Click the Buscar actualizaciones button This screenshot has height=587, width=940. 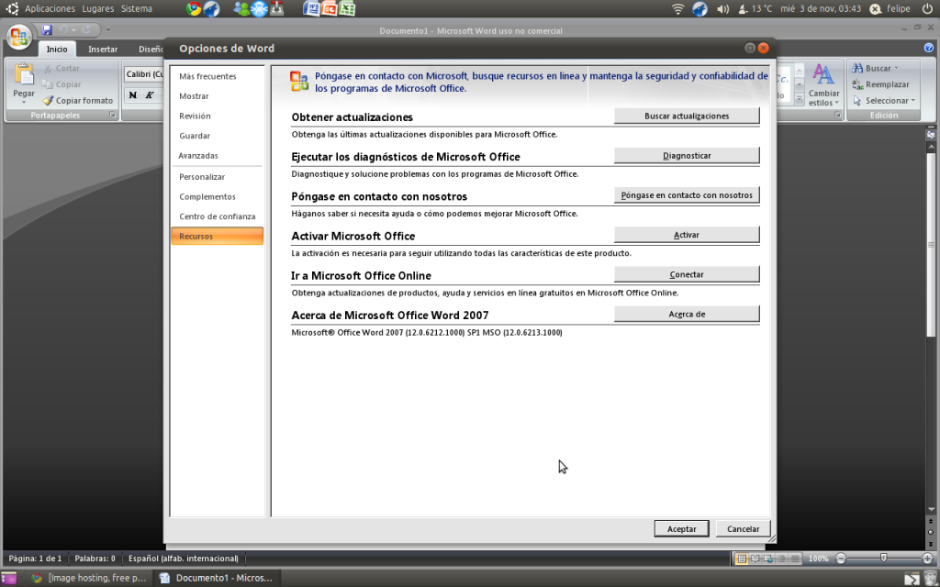[687, 116]
